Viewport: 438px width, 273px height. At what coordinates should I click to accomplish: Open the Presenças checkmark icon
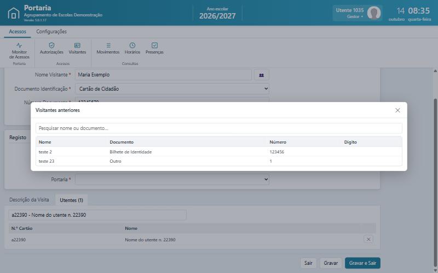click(154, 45)
